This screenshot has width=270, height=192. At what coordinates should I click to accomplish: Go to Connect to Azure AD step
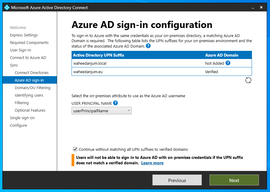28,58
